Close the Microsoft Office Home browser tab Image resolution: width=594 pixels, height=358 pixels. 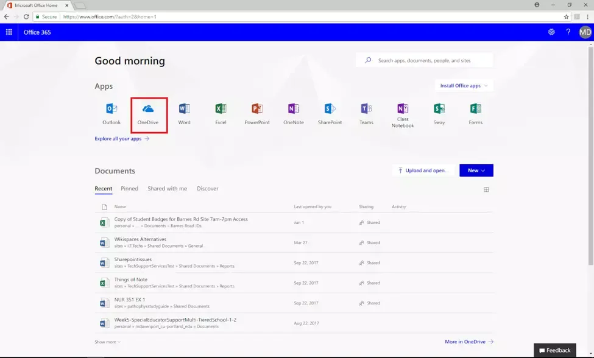pyautogui.click(x=66, y=5)
